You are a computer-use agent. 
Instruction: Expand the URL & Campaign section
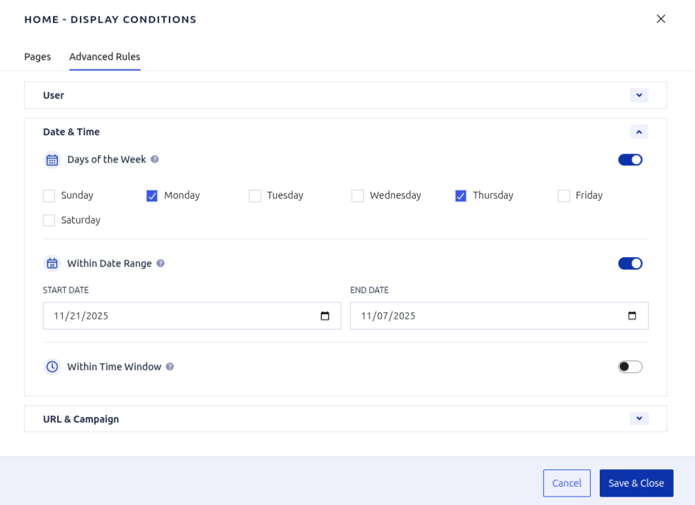pos(639,419)
